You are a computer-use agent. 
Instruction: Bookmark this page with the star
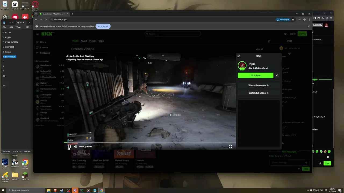click(293, 20)
